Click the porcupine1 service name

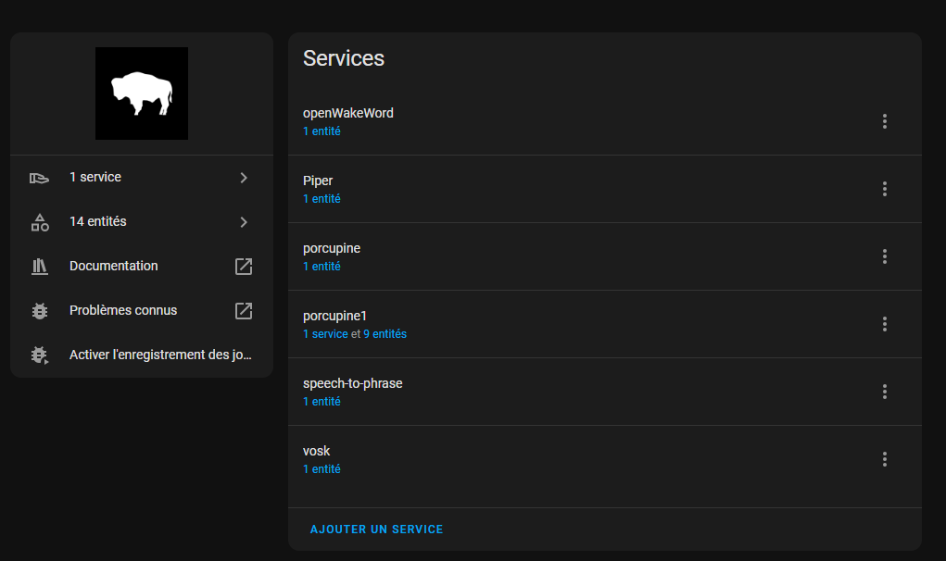pyautogui.click(x=334, y=316)
